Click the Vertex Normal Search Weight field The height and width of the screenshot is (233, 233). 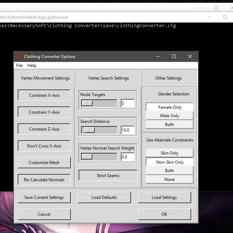[127, 157]
